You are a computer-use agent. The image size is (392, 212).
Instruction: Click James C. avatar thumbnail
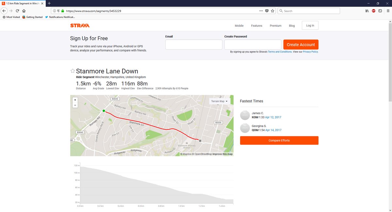pyautogui.click(x=245, y=115)
